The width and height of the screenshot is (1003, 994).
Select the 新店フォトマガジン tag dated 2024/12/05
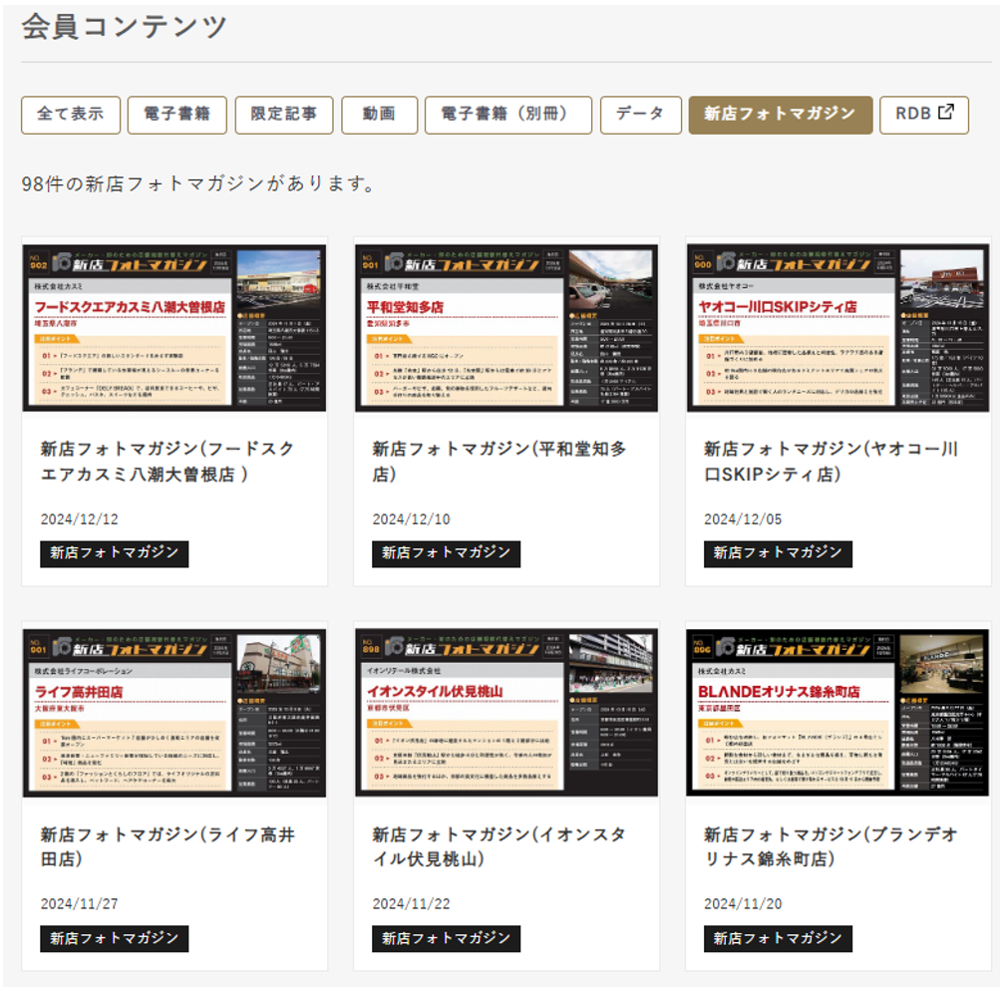778,553
